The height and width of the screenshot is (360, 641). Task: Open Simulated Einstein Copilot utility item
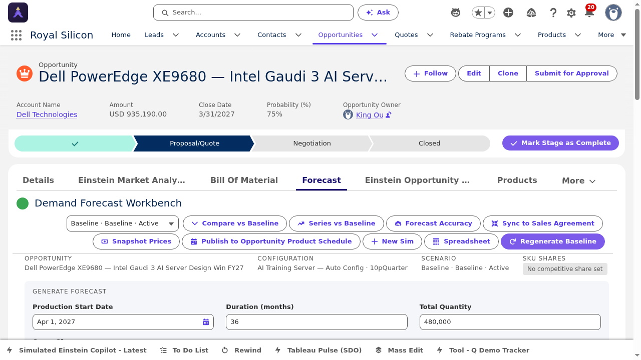tap(77, 350)
